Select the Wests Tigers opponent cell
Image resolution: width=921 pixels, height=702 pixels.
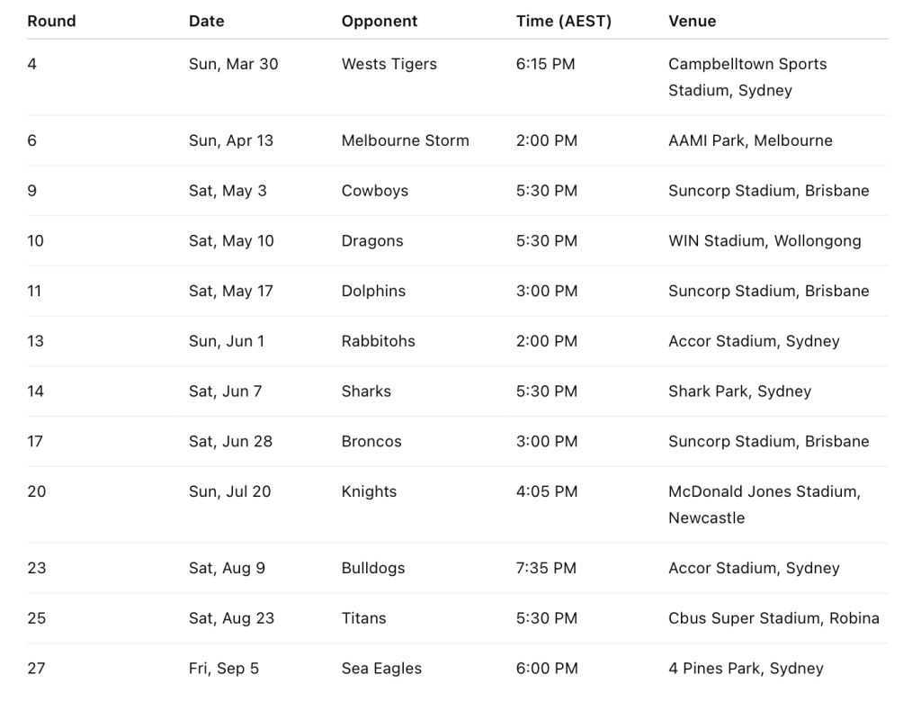tap(389, 64)
